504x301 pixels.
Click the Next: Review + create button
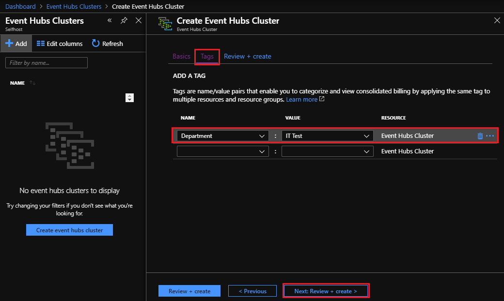326,291
